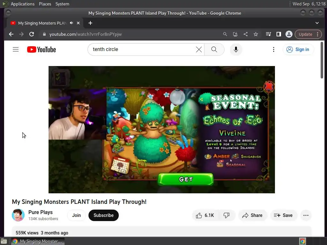Viewport: 327px width, 245px height.
Task: Mute tab via speaker icon
Action: point(72,23)
